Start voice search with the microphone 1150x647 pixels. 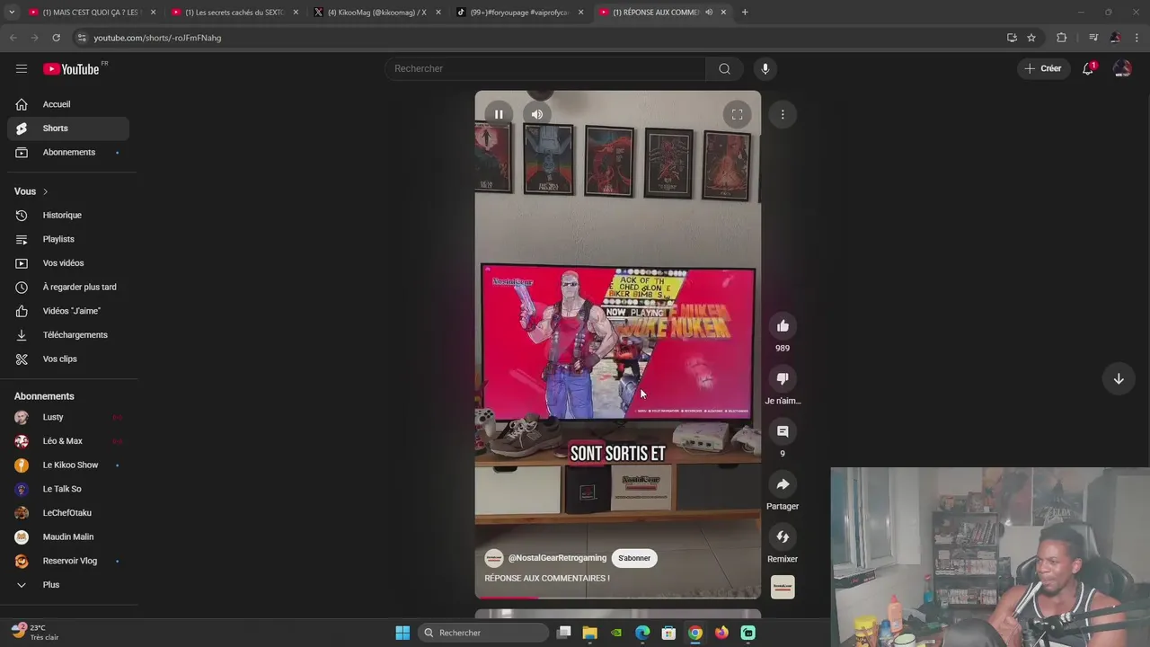[765, 68]
